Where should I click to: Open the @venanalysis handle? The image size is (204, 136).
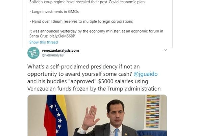53,55
